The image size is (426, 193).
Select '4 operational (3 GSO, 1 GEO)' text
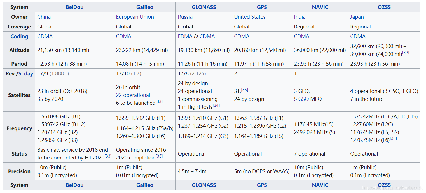[384, 91]
